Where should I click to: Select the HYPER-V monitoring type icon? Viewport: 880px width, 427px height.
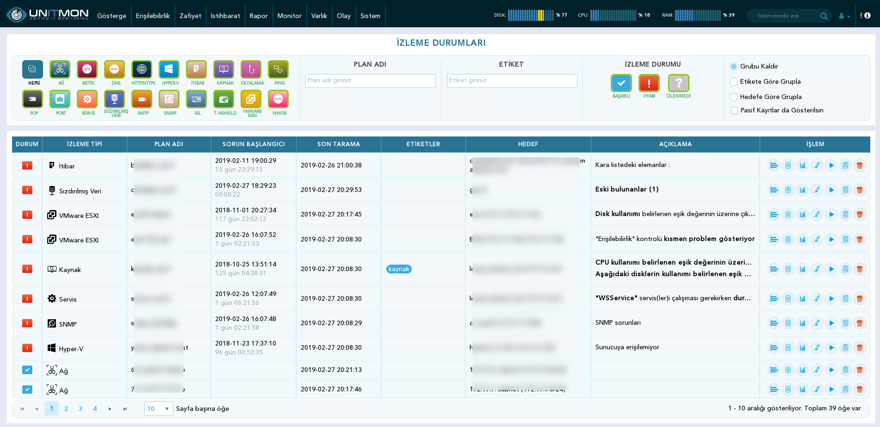[x=169, y=70]
